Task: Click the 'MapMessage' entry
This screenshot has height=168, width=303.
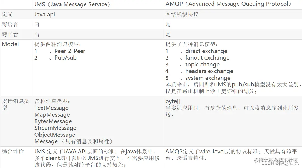Action: [x=52, y=115]
